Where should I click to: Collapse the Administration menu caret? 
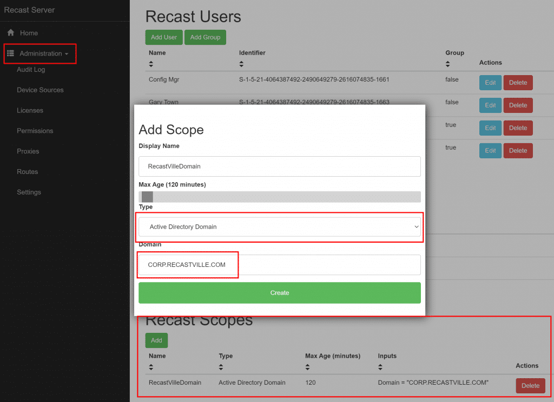pos(67,54)
